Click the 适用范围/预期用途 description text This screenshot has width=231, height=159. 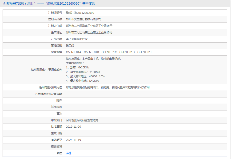pyautogui.click(x=108, y=87)
